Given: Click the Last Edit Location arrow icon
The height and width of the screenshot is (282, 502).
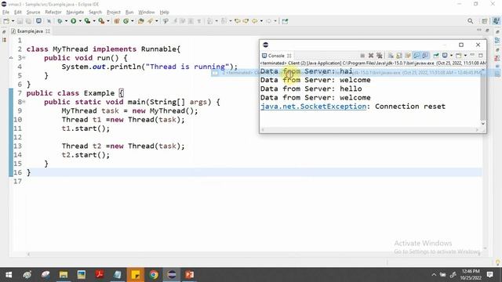Looking at the screenshot, I should point(237,21).
